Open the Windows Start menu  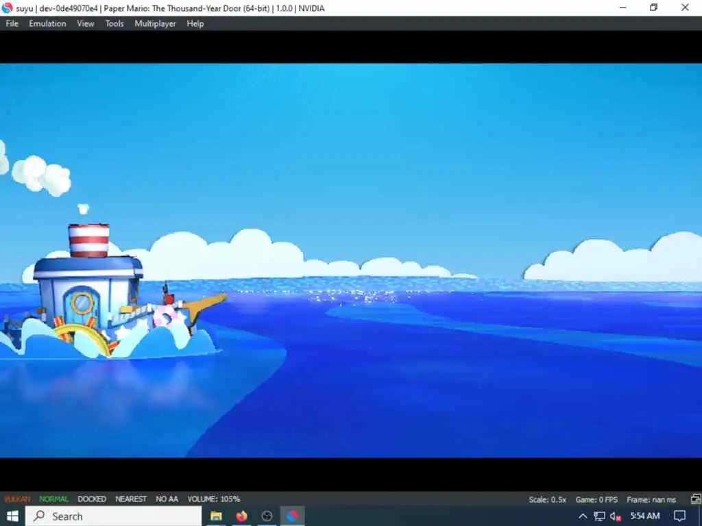[12, 516]
